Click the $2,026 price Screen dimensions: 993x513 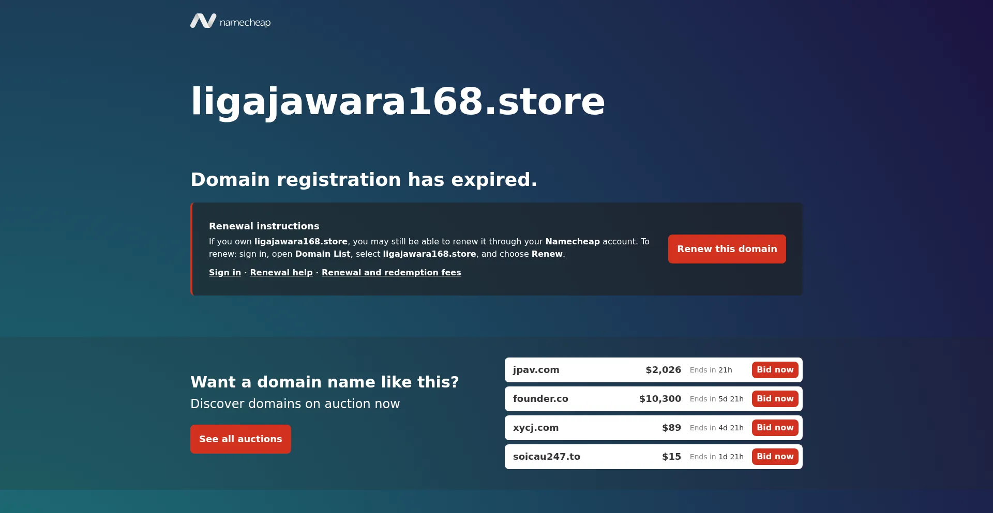click(663, 370)
